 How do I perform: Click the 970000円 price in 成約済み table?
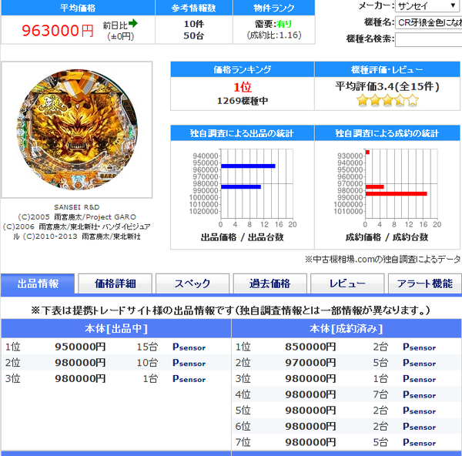[x=310, y=363]
